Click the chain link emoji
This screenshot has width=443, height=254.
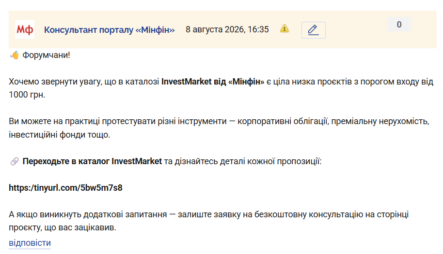(x=15, y=161)
